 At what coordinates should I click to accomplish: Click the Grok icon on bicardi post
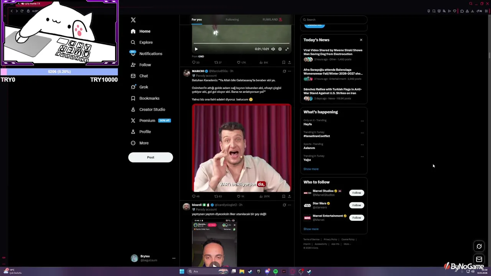284,205
